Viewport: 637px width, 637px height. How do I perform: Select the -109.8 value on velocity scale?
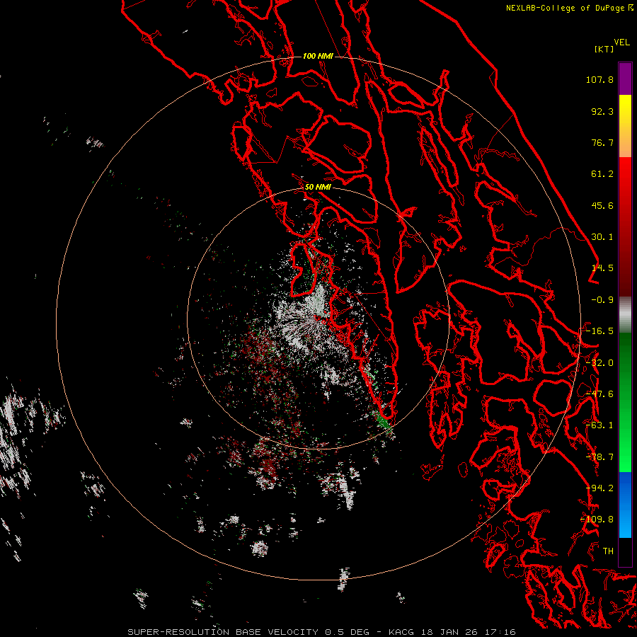(597, 520)
